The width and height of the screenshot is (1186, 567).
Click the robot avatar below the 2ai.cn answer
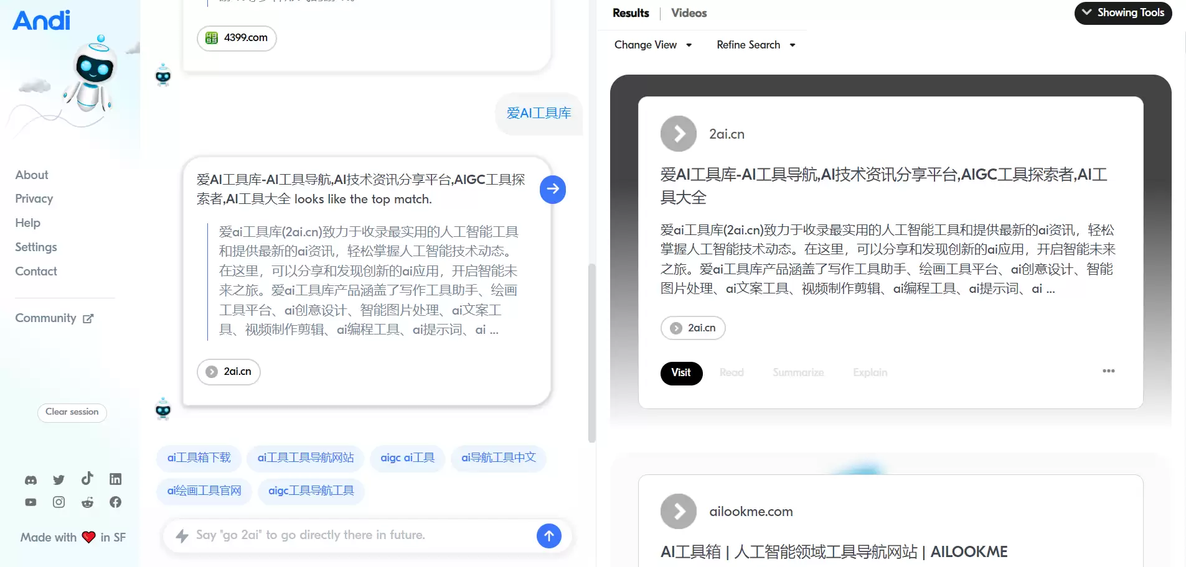pyautogui.click(x=163, y=409)
